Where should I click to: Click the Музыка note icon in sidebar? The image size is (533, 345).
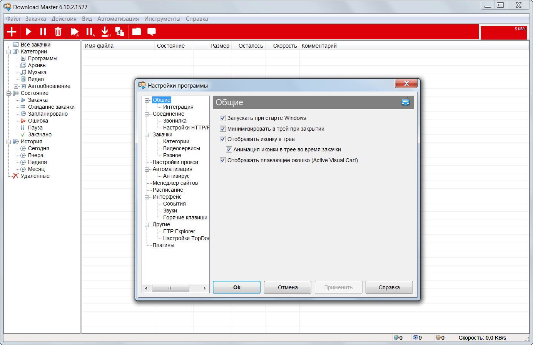(x=23, y=72)
